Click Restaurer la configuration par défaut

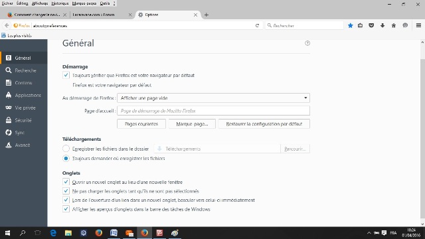264,124
